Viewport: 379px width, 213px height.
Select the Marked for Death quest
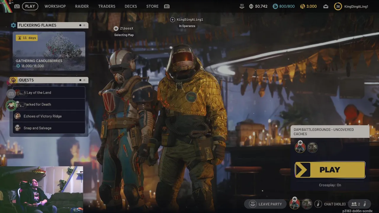(x=49, y=104)
